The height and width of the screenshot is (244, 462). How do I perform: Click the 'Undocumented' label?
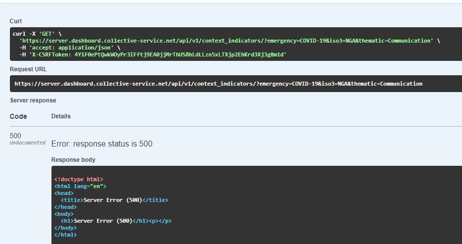coord(27,143)
